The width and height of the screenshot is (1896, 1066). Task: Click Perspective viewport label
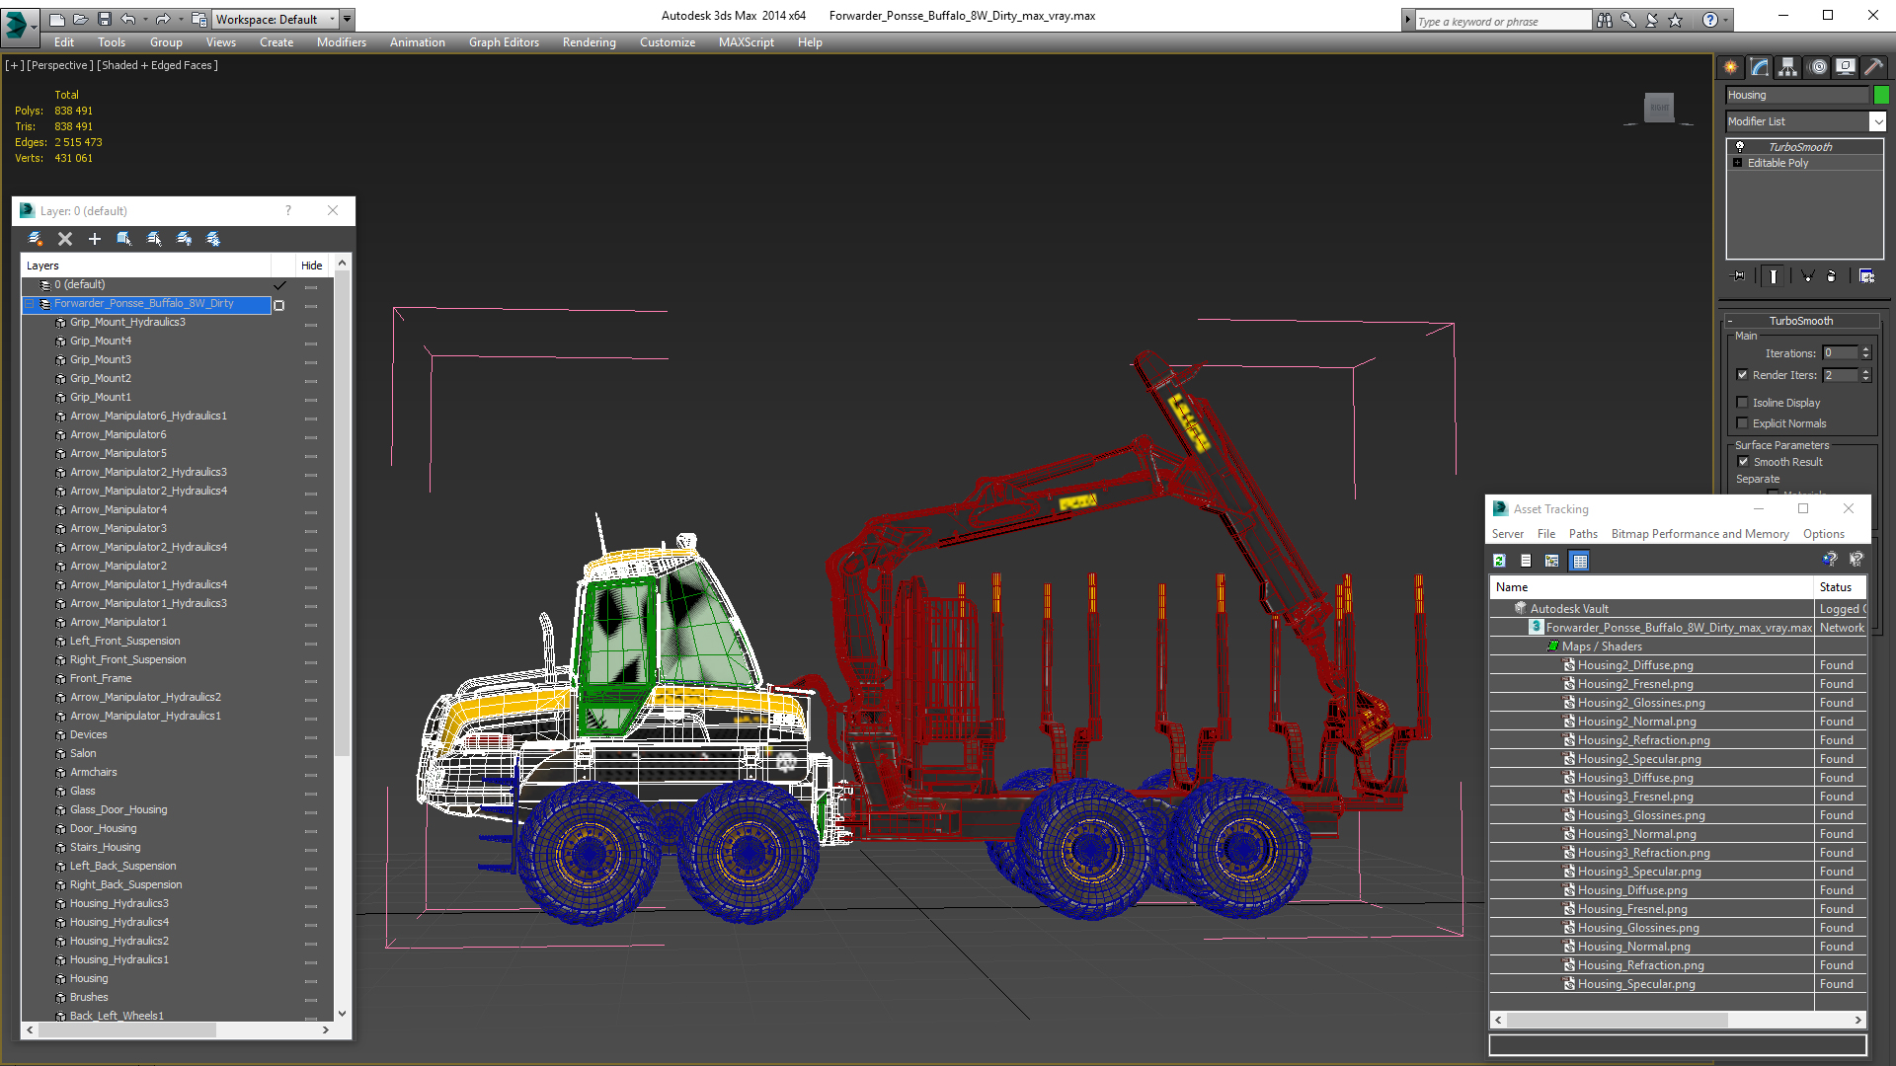tap(60, 65)
